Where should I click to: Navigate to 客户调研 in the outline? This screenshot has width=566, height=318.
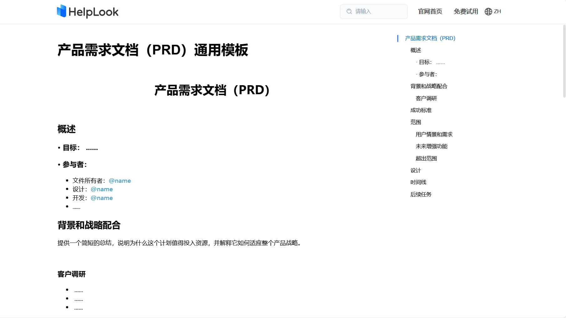[x=426, y=98]
